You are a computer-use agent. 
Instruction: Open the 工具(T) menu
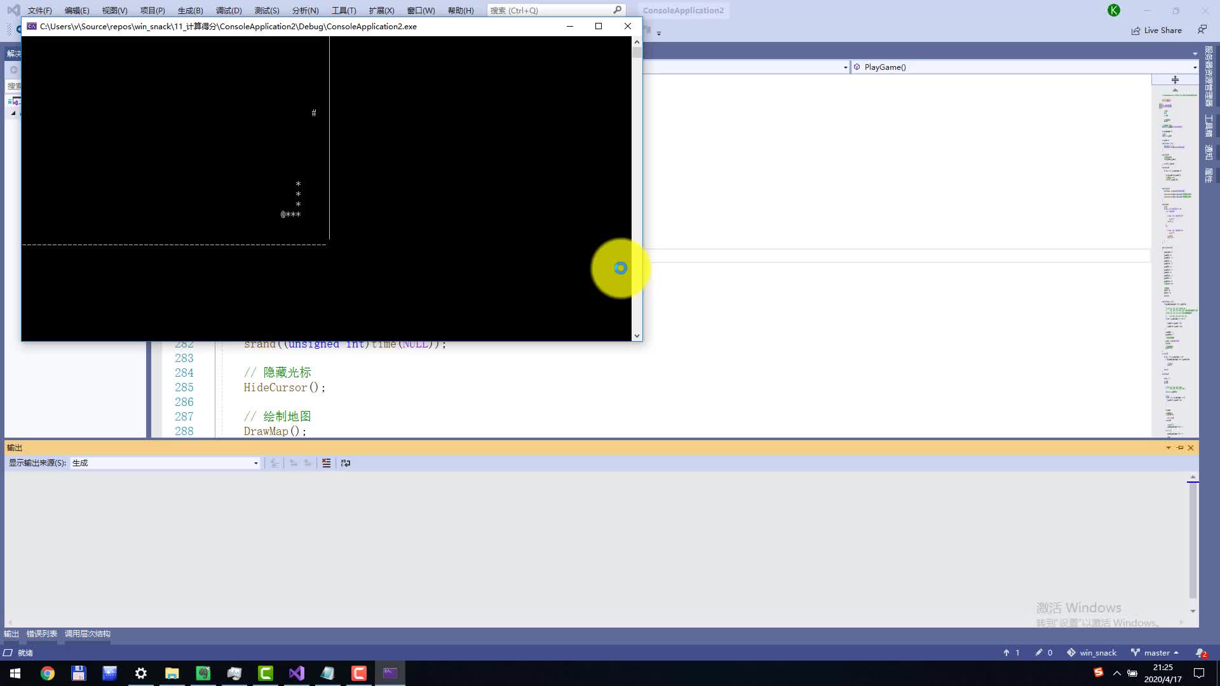pos(344,10)
